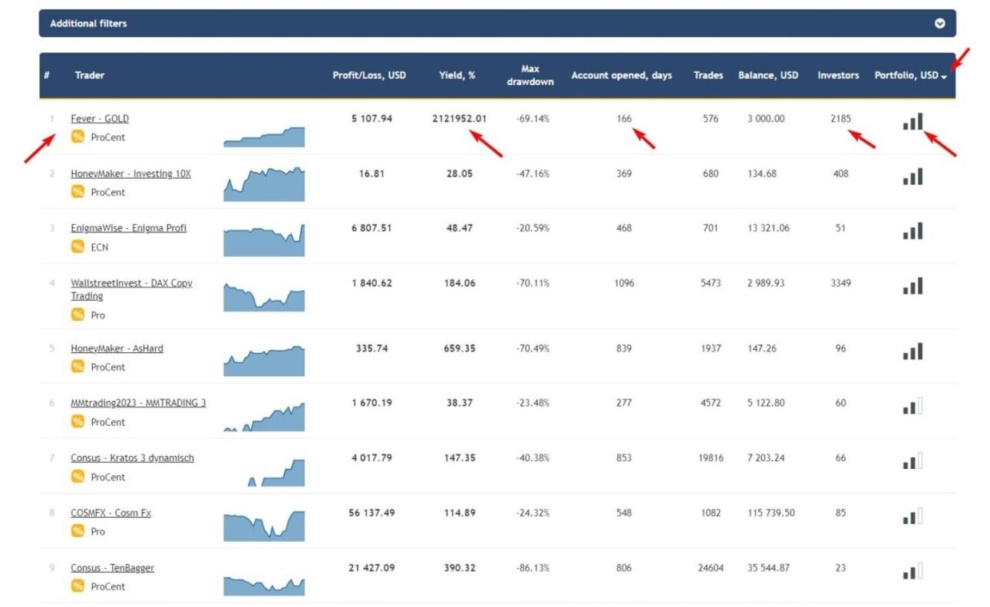Screen dimensions: 990x607
Task: Open the Consus - Kratos 3 chart thumbnail
Action: pyautogui.click(x=276, y=473)
